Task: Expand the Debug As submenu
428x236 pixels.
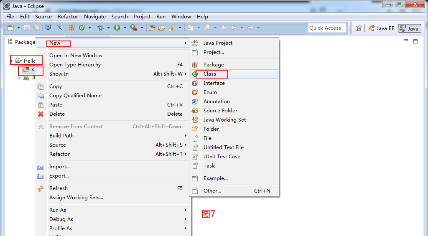Action: pyautogui.click(x=112, y=219)
